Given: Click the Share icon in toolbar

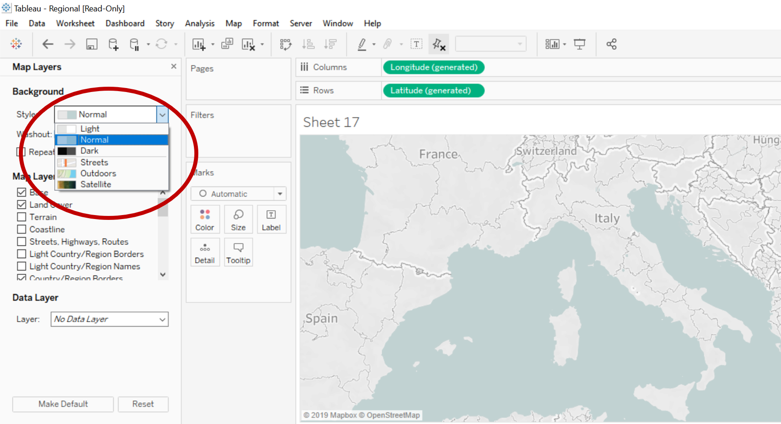Looking at the screenshot, I should click(x=611, y=44).
